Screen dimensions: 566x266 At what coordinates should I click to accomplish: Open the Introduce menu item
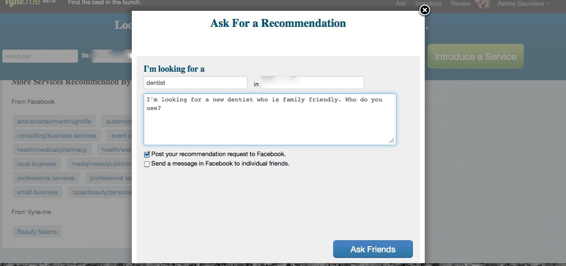click(428, 4)
